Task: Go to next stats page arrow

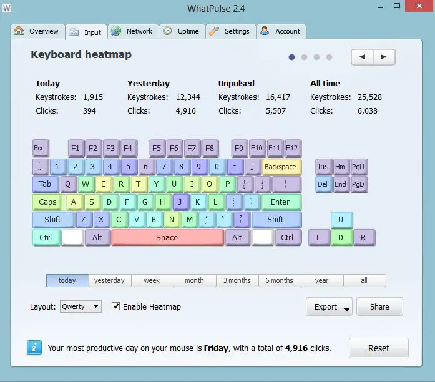Action: point(384,57)
